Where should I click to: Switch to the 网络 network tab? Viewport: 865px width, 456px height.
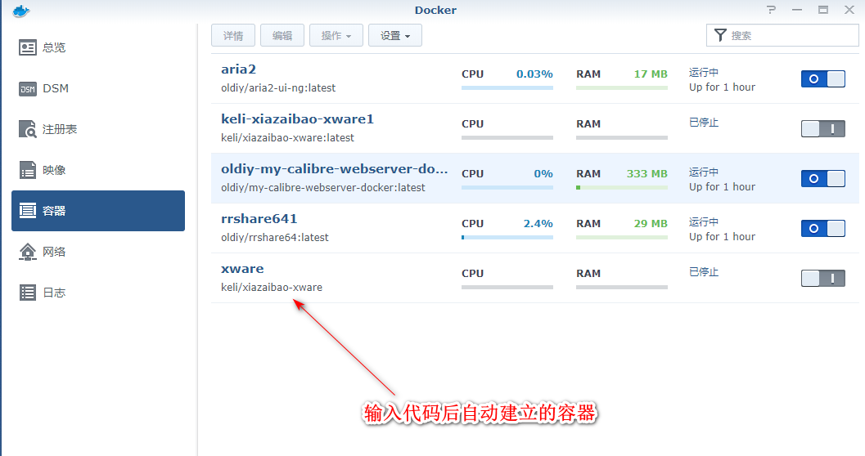[98, 252]
